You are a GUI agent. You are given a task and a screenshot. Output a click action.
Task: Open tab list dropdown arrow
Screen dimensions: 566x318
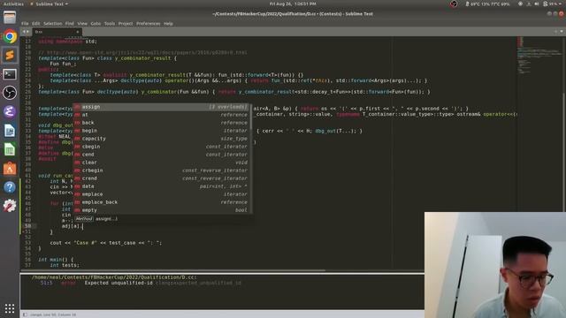click(562, 32)
